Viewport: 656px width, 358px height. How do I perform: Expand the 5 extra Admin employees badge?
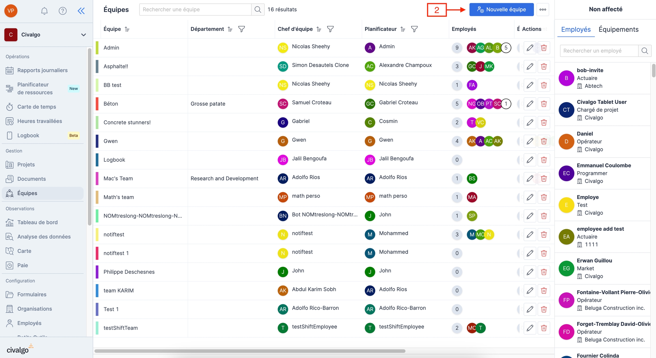506,48
